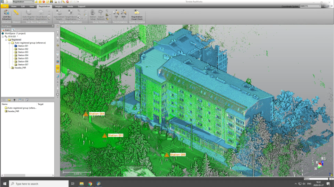This screenshot has height=187, width=334.
Task: Select the Targets tab in WorkSpace
Action: click(17, 30)
